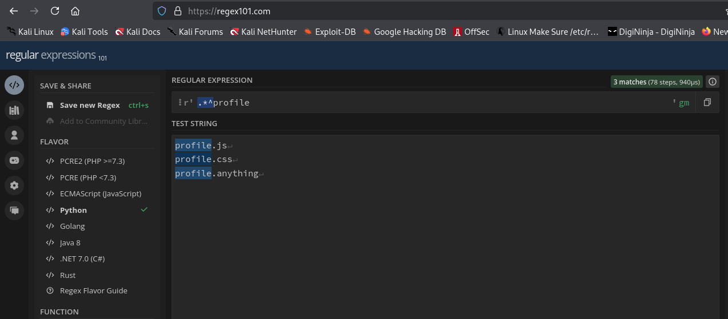Image resolution: width=728 pixels, height=319 pixels.
Task: Open the Regex Flavor Guide link
Action: (93, 291)
